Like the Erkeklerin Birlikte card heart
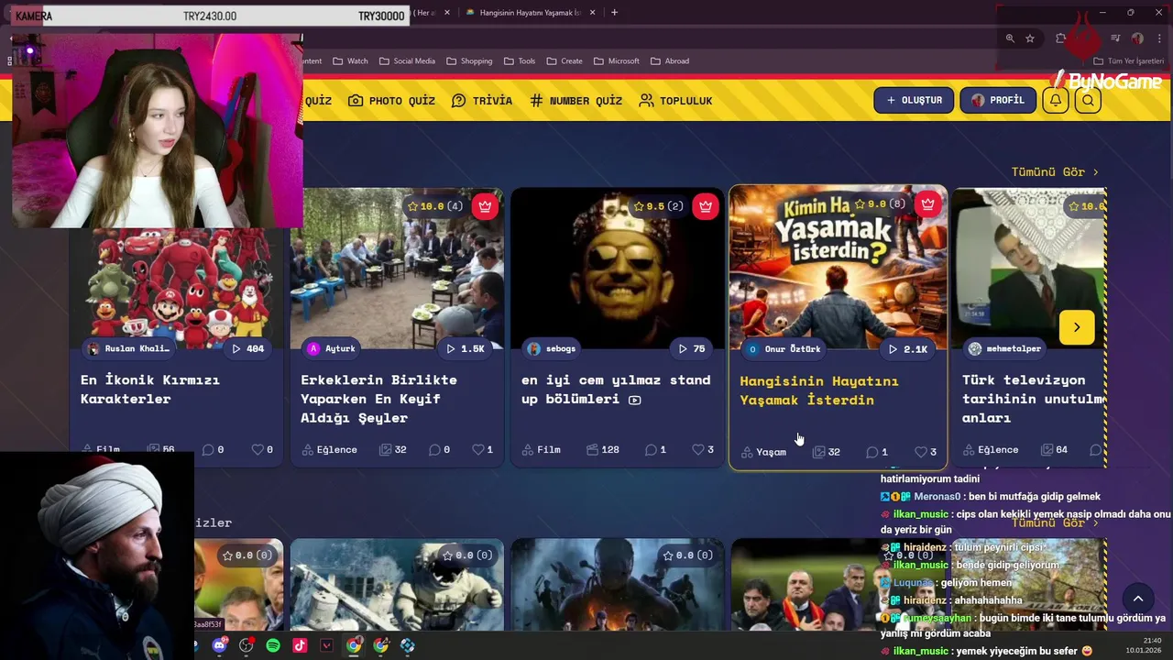The width and height of the screenshot is (1173, 660). (x=477, y=449)
